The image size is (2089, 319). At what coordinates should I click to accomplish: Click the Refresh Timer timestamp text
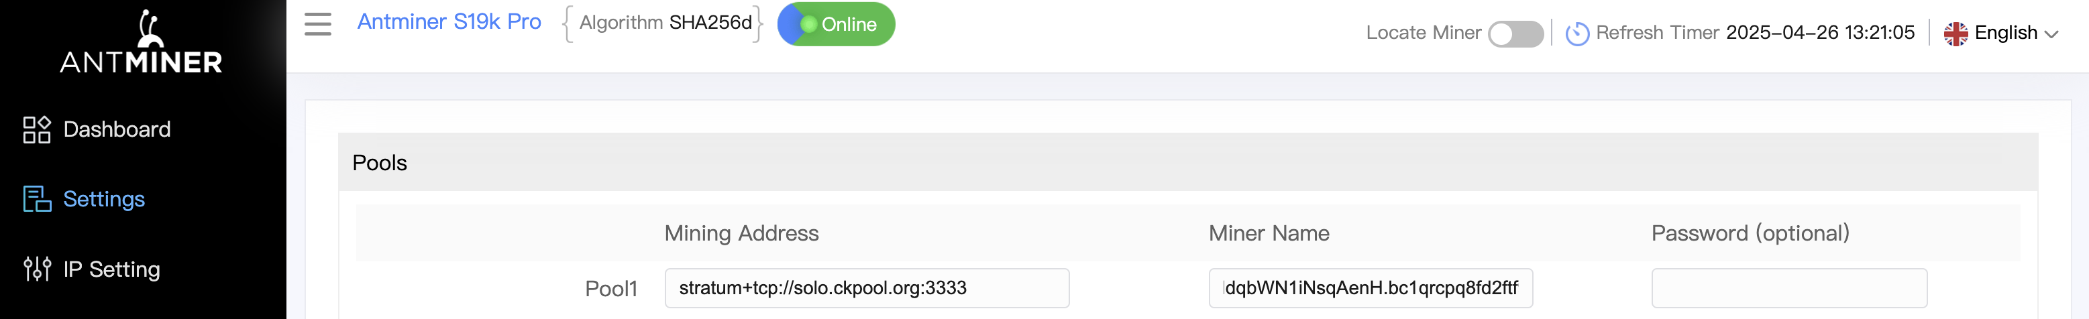point(1820,32)
